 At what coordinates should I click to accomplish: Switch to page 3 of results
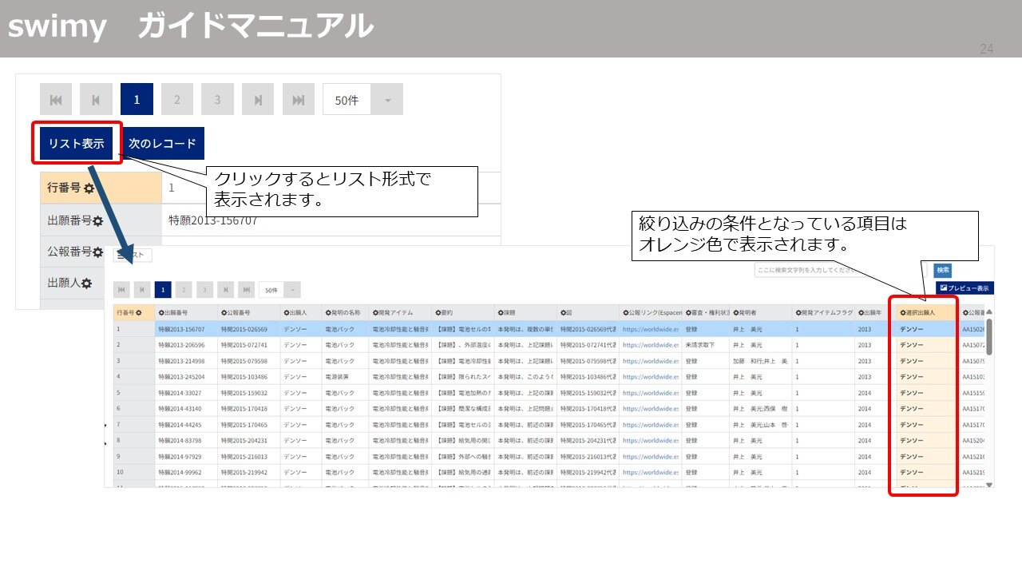[x=216, y=99]
